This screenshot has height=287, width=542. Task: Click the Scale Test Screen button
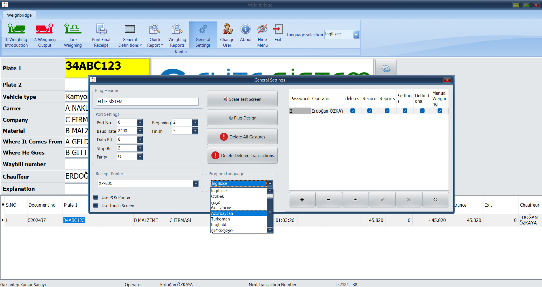click(x=242, y=99)
